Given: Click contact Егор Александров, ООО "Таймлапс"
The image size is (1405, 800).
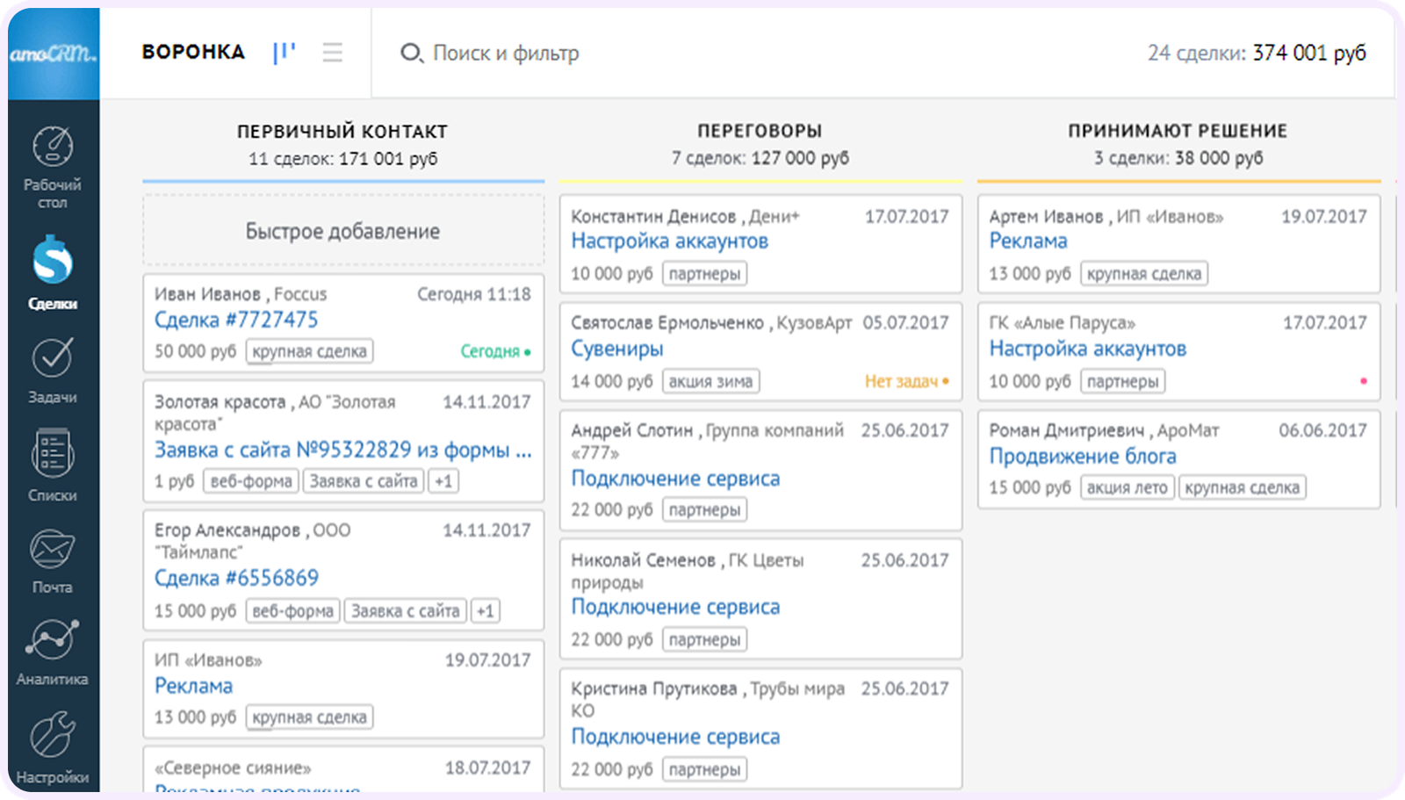Looking at the screenshot, I should point(253,541).
